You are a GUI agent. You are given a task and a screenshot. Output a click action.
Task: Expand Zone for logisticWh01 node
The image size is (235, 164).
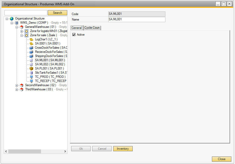[x=22, y=31]
